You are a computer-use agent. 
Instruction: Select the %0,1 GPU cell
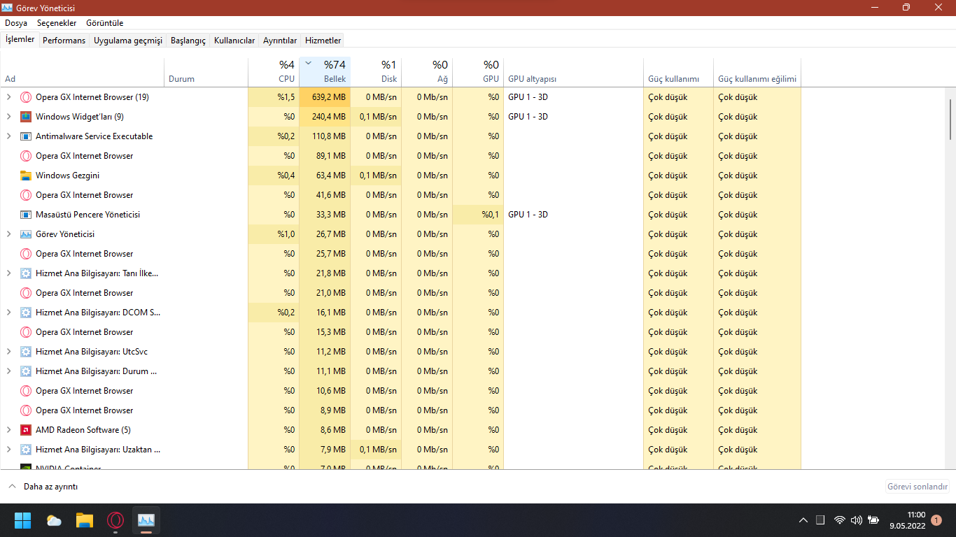pos(478,215)
